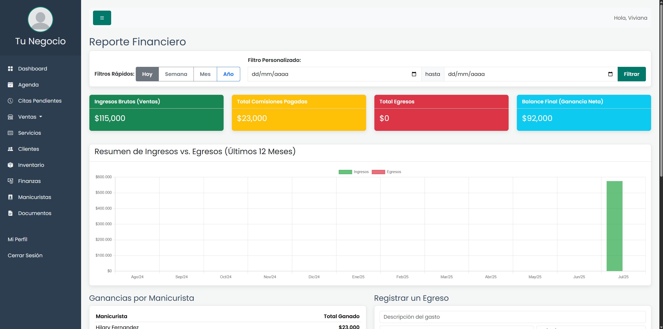Image resolution: width=663 pixels, height=329 pixels.
Task: Open calendar picker for start date
Action: pyautogui.click(x=414, y=74)
